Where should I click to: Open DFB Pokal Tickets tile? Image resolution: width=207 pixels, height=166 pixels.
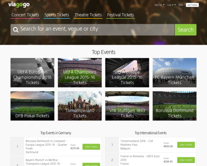tap(32, 106)
